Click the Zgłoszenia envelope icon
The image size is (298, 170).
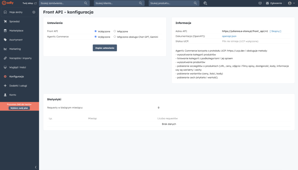[x=267, y=3]
